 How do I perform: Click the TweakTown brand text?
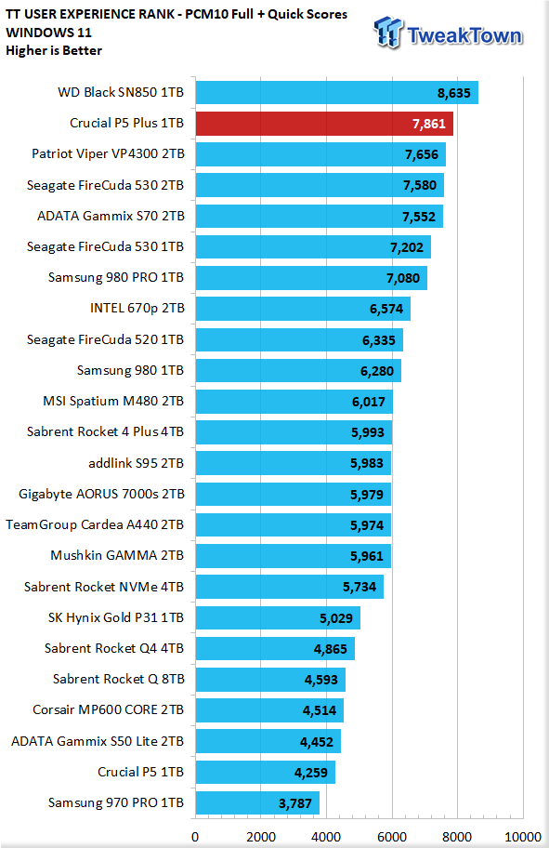(x=464, y=35)
